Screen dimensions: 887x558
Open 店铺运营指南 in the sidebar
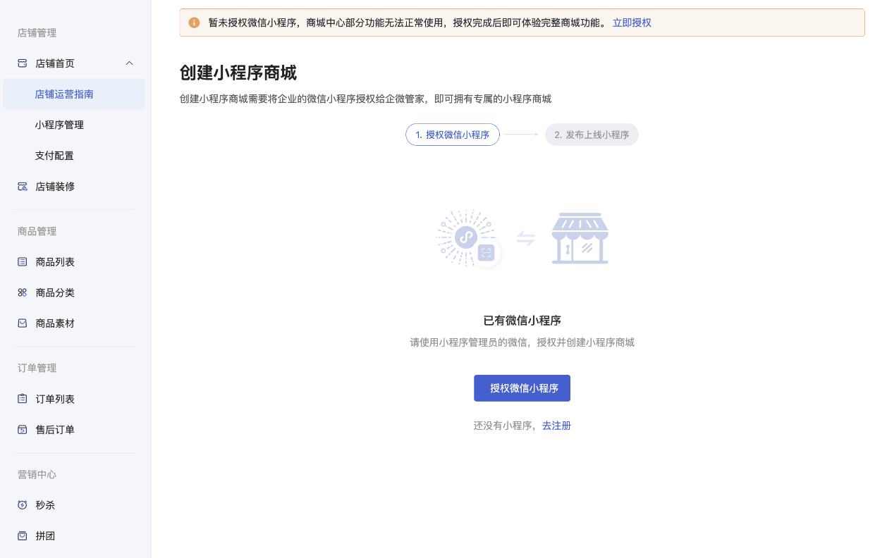(74, 94)
